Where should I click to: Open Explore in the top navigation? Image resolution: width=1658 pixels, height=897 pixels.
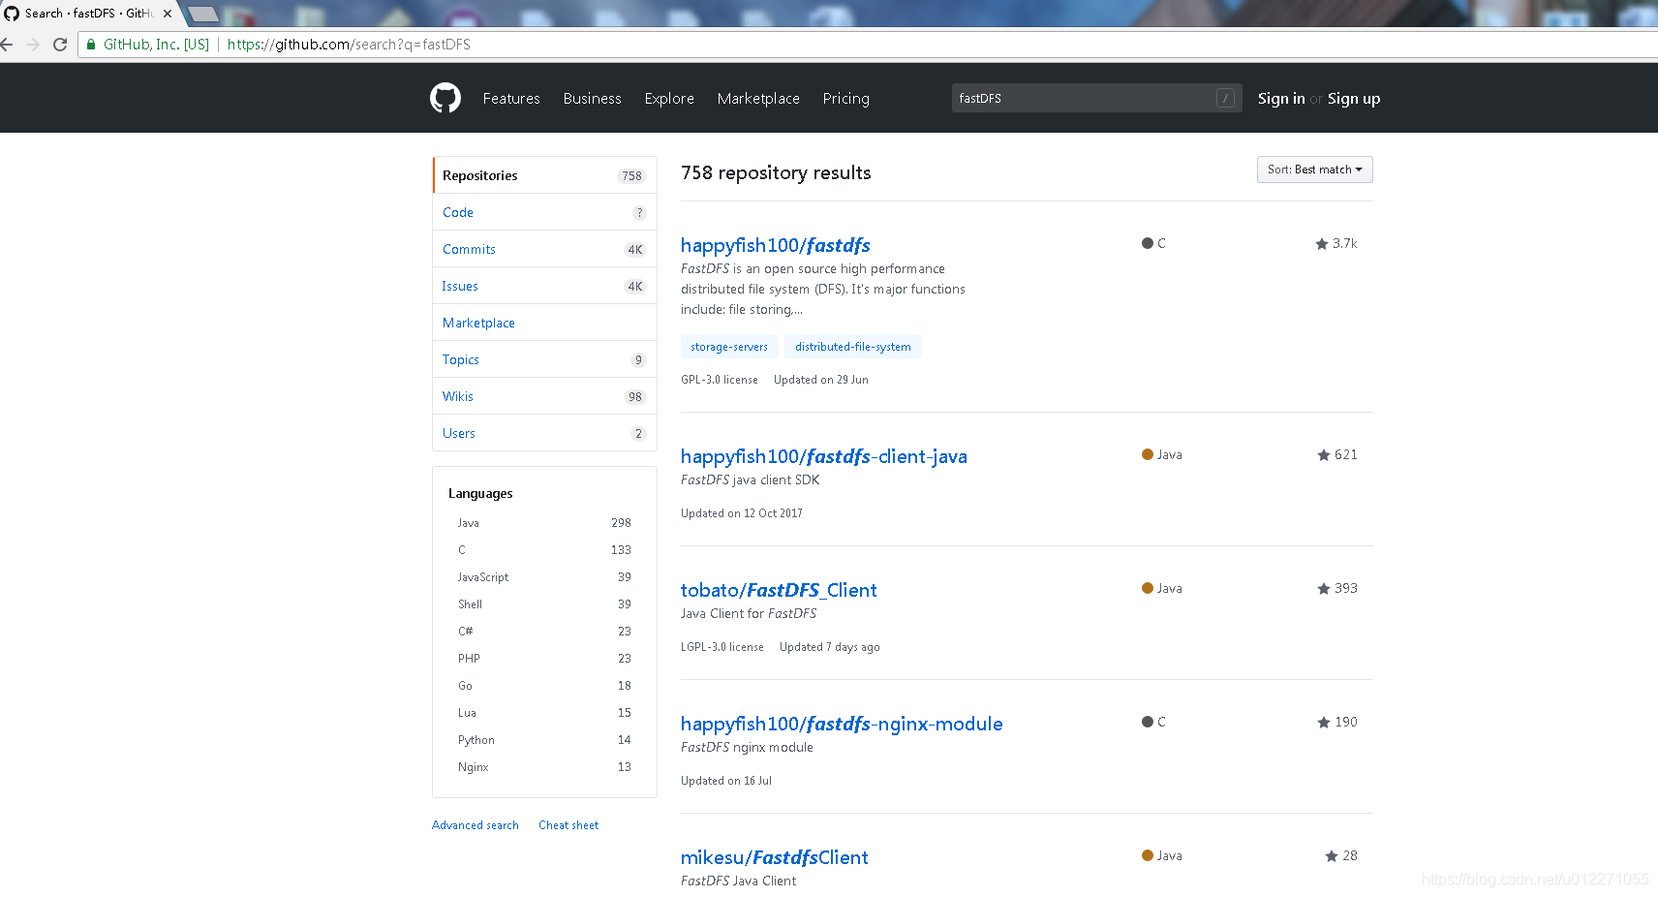coord(669,99)
